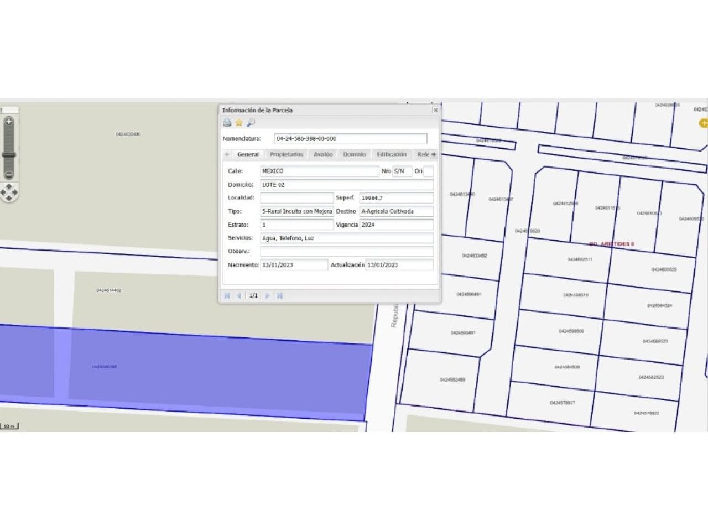Click parcel label 0424582523 on map
Image resolution: width=708 pixels, height=531 pixels.
[651, 378]
